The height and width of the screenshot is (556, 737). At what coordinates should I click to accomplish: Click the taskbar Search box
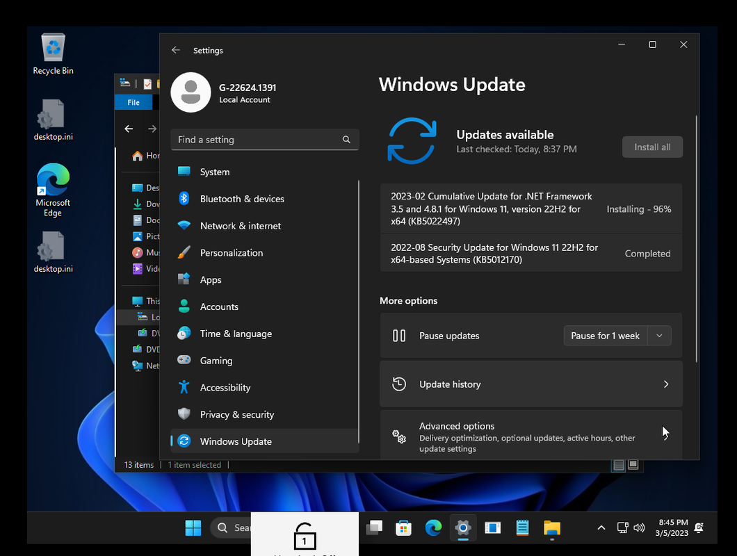point(231,528)
